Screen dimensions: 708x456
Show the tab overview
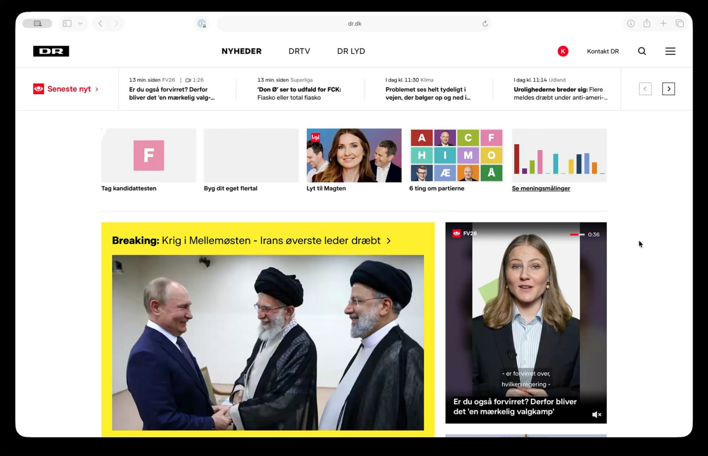pyautogui.click(x=679, y=24)
